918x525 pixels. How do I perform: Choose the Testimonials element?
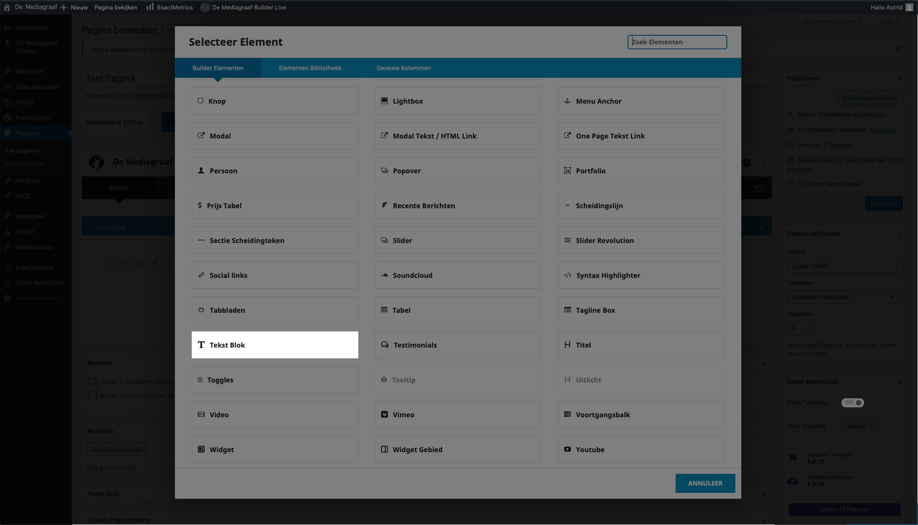coord(458,345)
